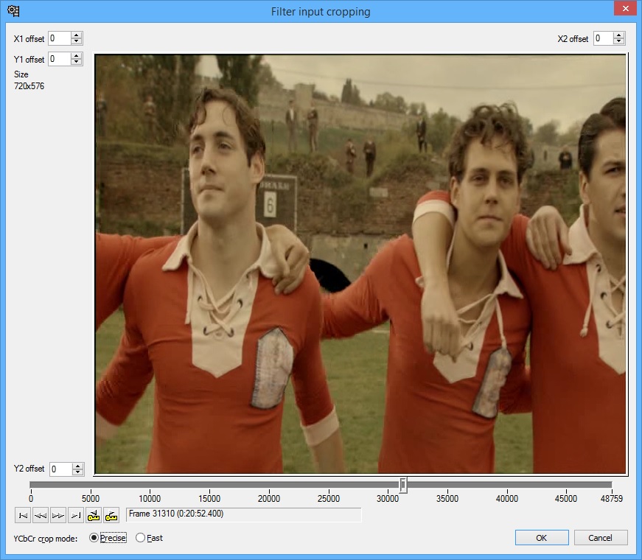Select Fast YCbCr crop mode
This screenshot has width=642, height=560.
click(x=141, y=538)
